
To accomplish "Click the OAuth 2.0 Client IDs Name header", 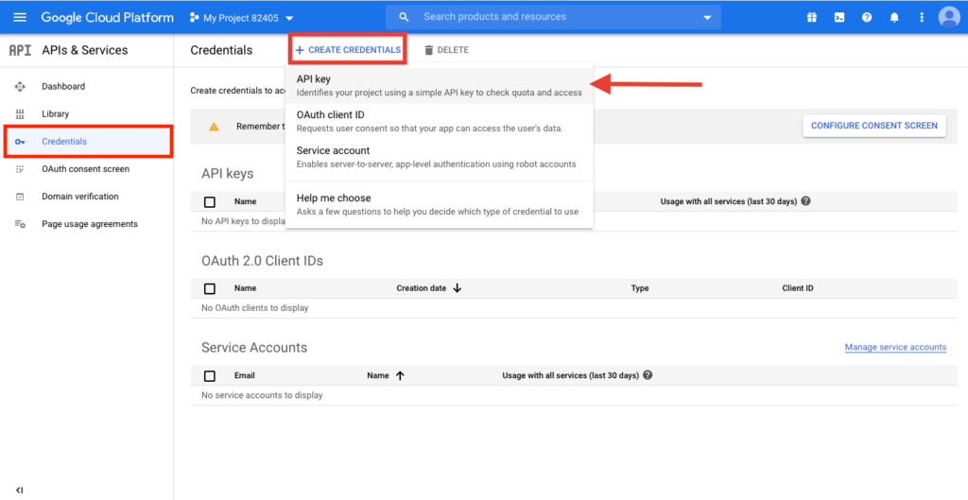I will tap(245, 288).
